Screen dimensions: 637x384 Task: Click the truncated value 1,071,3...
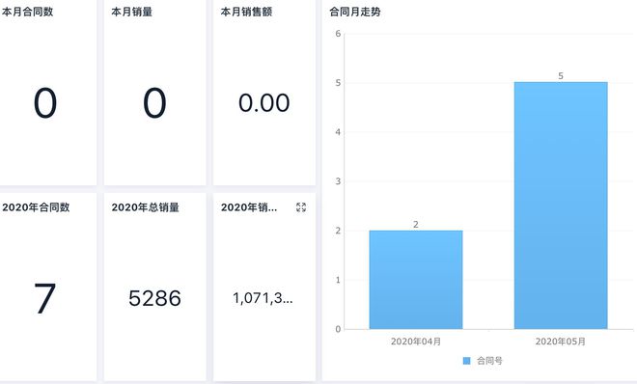tap(263, 298)
